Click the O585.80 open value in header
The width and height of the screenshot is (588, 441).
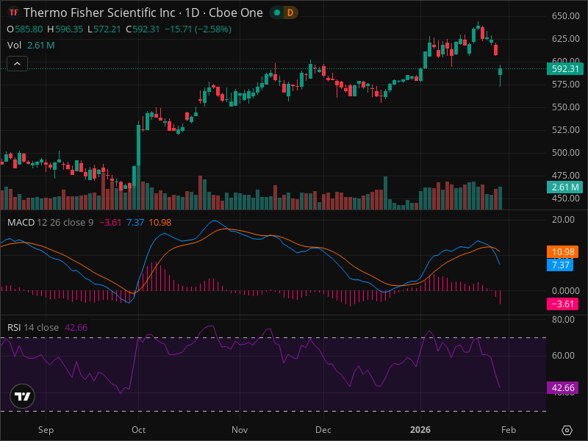25,29
